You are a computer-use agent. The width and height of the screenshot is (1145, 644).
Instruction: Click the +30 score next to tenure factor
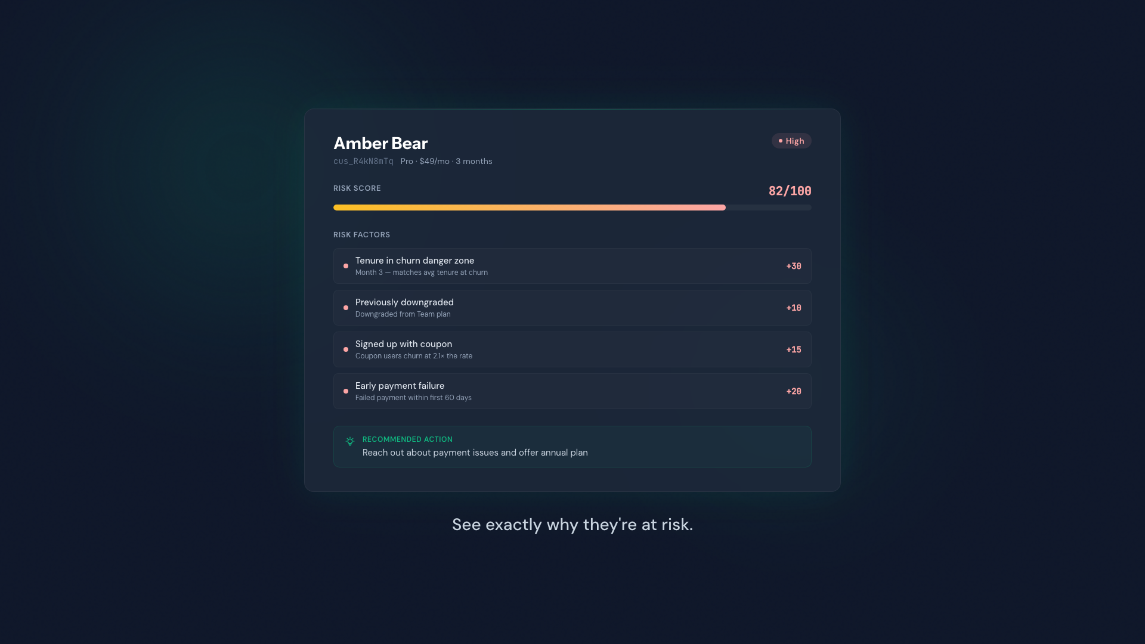[x=793, y=266]
